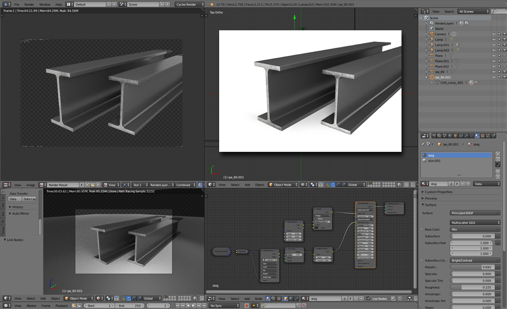Click Bright/Contrast button for Subsurface Color
The height and width of the screenshot is (309, 507).
click(x=475, y=260)
